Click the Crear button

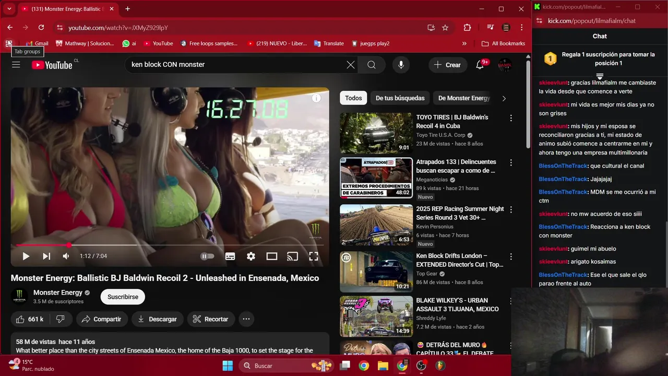448,65
